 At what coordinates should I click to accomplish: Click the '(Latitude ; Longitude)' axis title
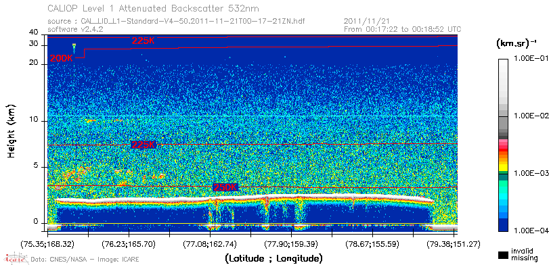point(273,259)
